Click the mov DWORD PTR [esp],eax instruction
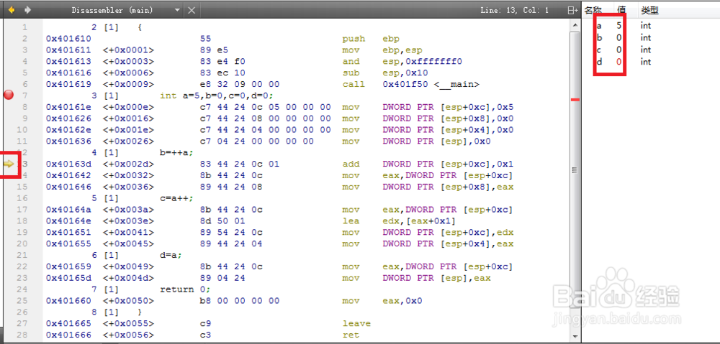Image resolution: width=720 pixels, height=344 pixels. tap(416, 278)
